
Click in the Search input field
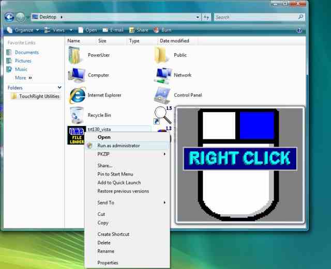coord(255,17)
